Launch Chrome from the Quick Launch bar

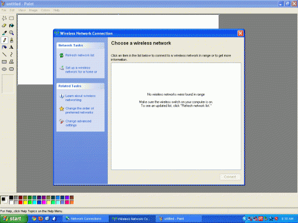pyautogui.click(x=34, y=219)
